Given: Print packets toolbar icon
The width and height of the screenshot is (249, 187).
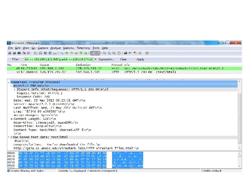Looking at the screenshot, I should [55, 53].
